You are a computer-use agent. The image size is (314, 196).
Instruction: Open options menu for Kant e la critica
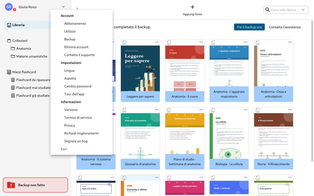[112, 177]
